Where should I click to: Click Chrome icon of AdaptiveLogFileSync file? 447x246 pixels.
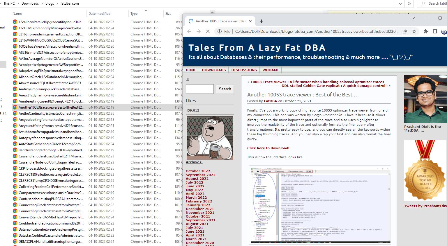coord(15,71)
